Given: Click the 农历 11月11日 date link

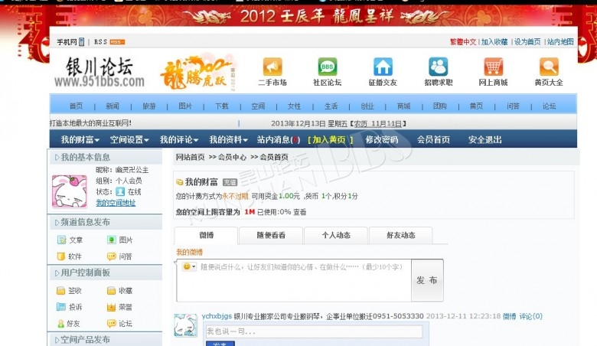Looking at the screenshot, I should click(377, 124).
